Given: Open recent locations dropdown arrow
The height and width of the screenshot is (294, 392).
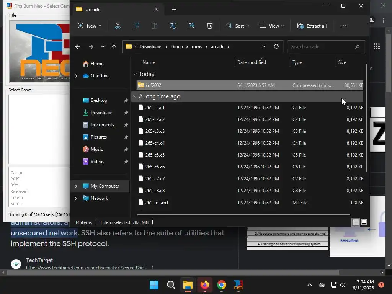Looking at the screenshot, I should (x=103, y=47).
